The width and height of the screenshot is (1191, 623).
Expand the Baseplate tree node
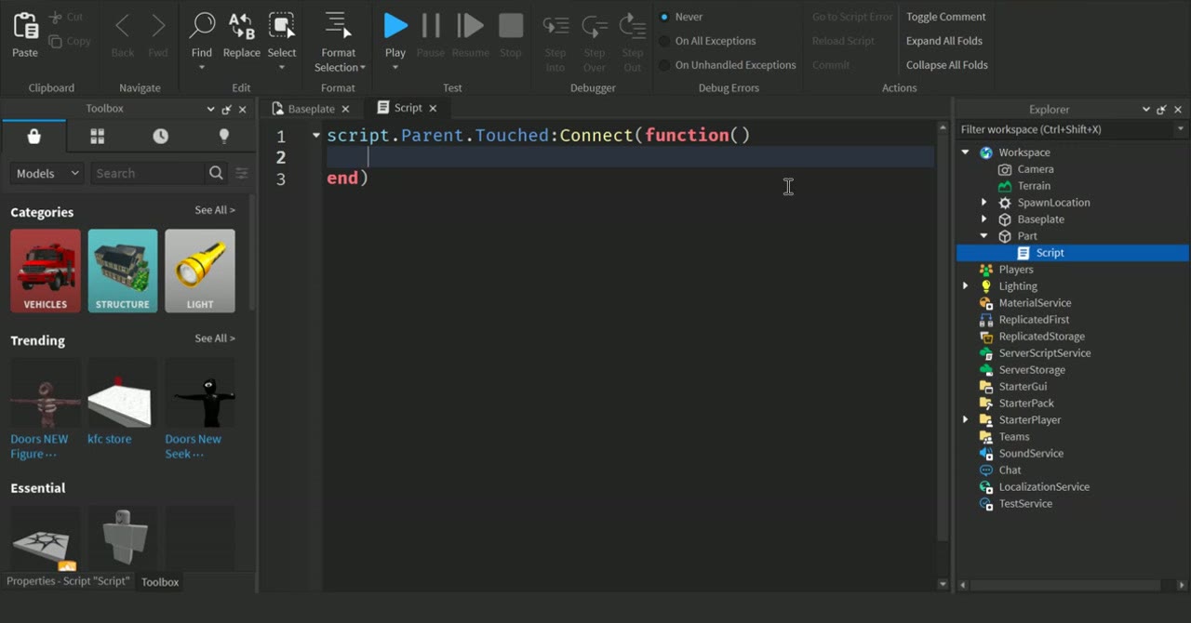pyautogui.click(x=984, y=219)
